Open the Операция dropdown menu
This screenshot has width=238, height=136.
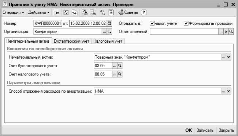pos(13,12)
